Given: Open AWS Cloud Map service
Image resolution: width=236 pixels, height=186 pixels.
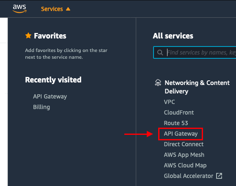Looking at the screenshot, I should (185, 165).
